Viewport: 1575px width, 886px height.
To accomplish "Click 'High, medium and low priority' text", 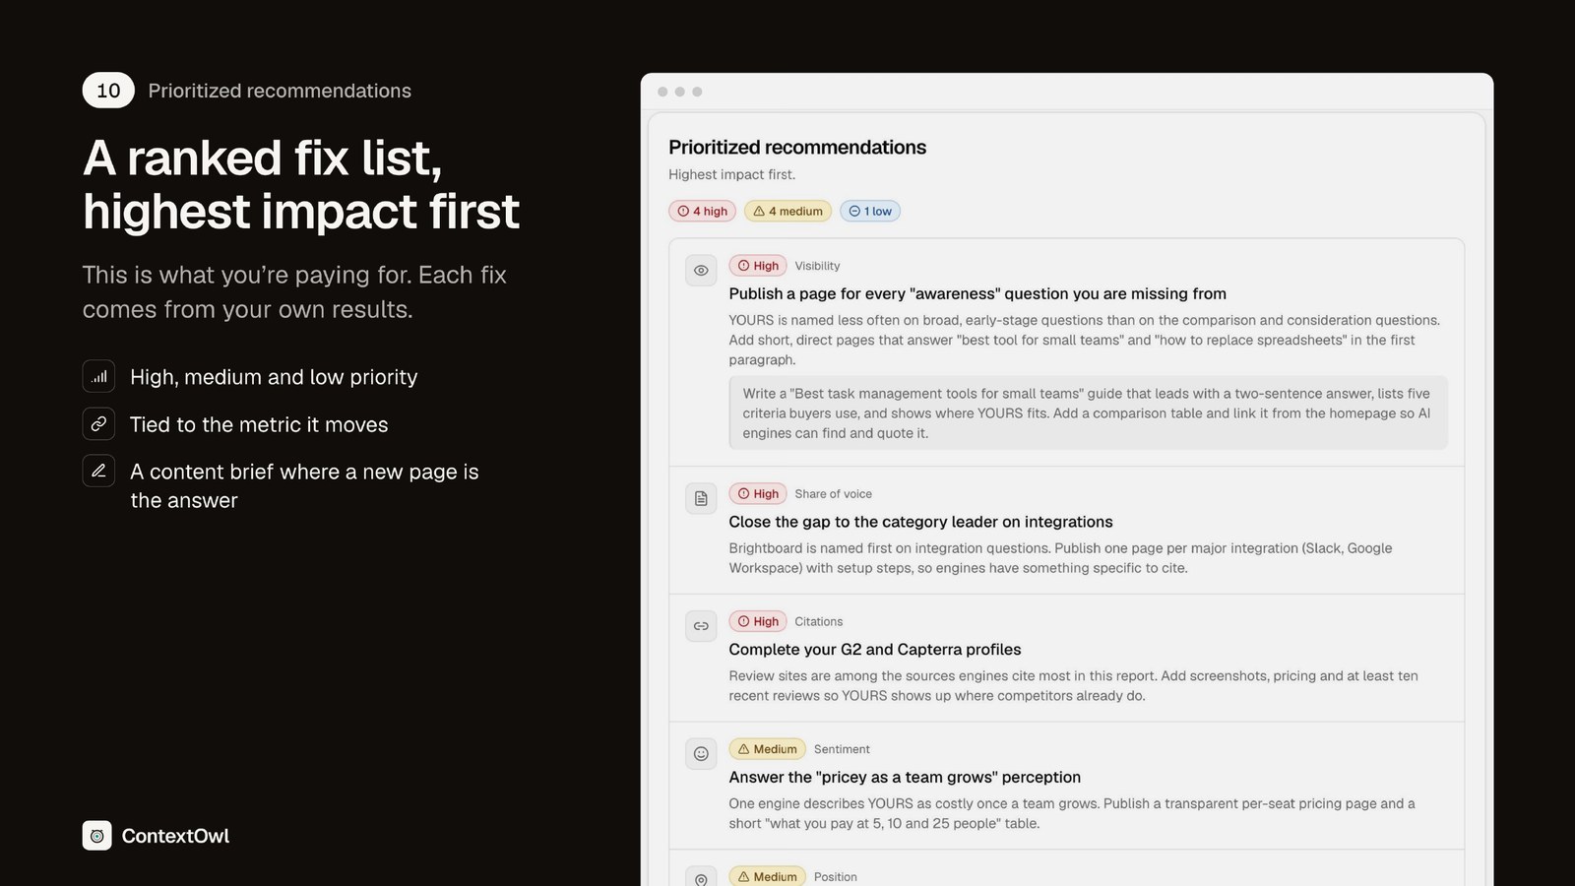I will click(274, 378).
